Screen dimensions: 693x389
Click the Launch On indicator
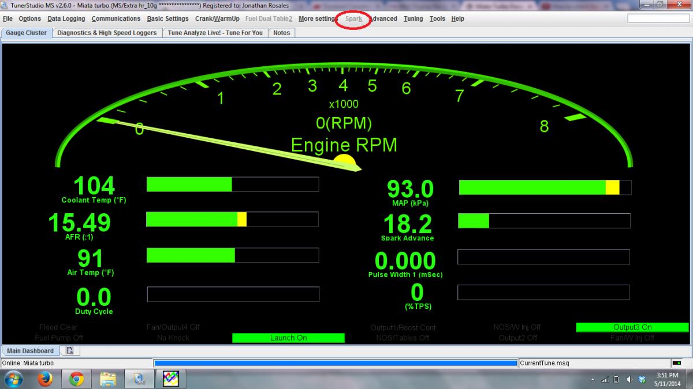point(288,338)
